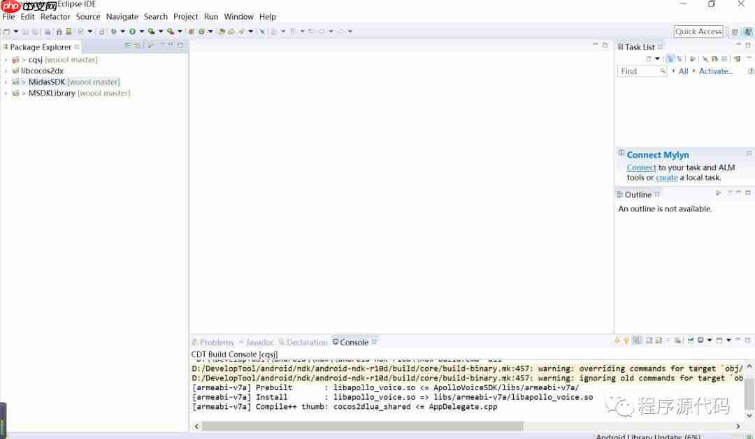Open the Source menu
The image size is (755, 439).
[x=88, y=17]
